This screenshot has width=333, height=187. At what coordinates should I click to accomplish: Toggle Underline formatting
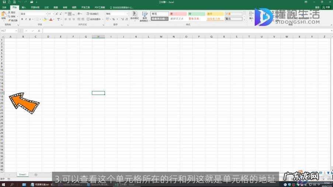pos(30,19)
